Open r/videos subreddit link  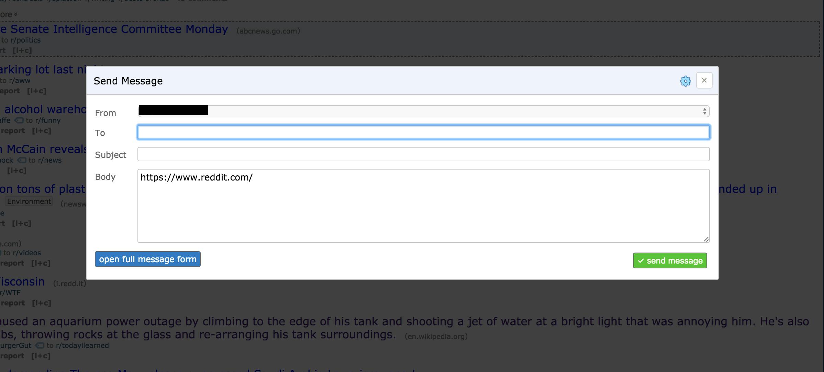[x=27, y=253]
